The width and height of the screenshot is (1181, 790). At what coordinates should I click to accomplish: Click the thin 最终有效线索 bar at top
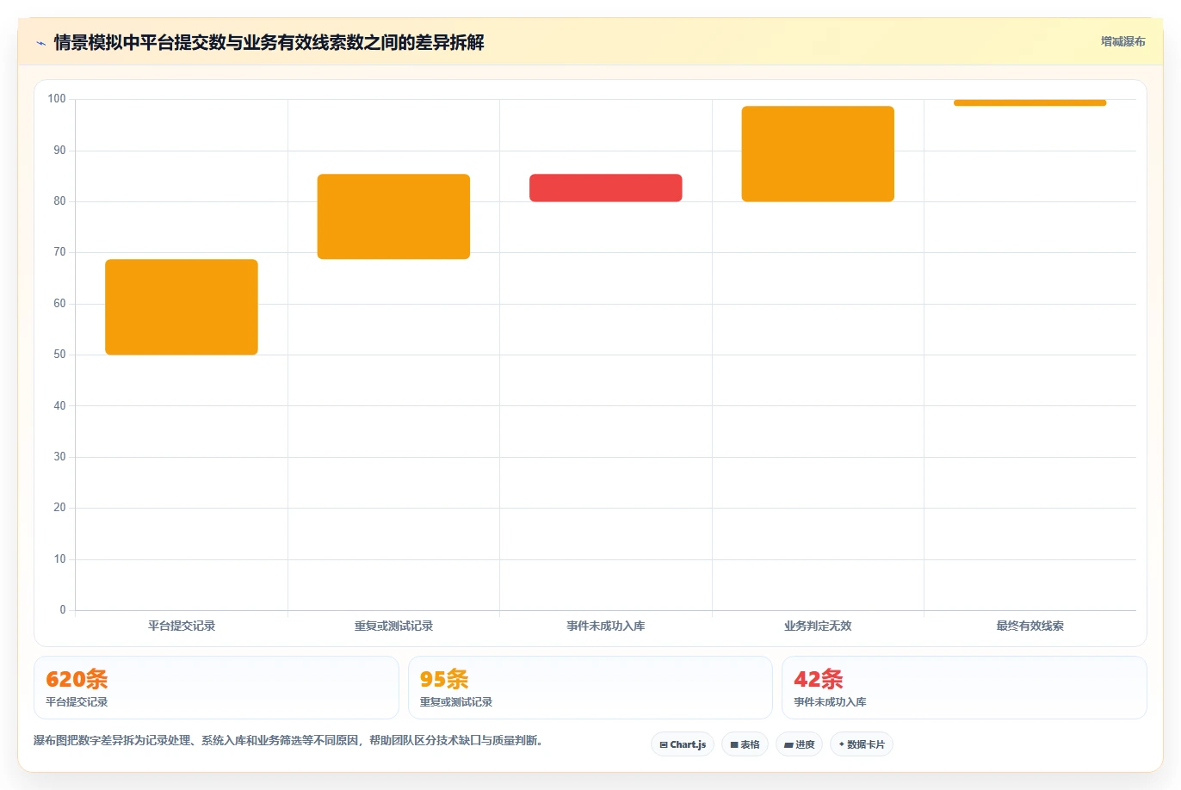pyautogui.click(x=1030, y=102)
